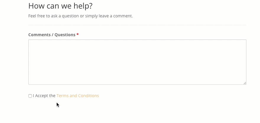Click inside the Comments / Questions text area
This screenshot has height=123, width=260.
click(137, 62)
